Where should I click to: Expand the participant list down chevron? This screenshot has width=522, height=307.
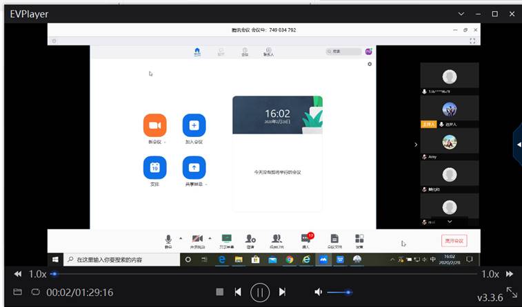coord(450,222)
